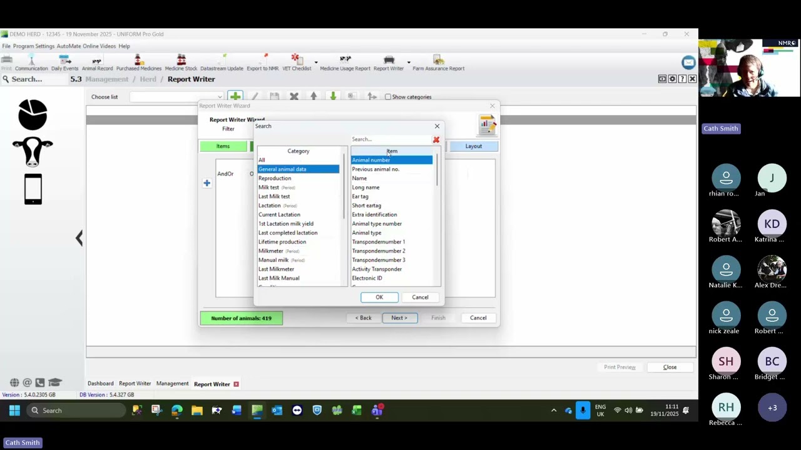Open Purchased Medicines

(x=138, y=63)
